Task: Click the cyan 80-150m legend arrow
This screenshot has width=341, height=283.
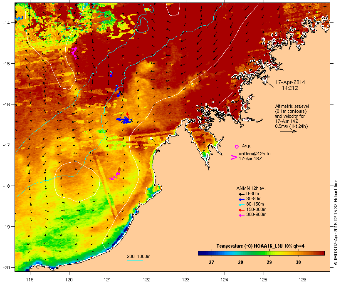Action: 242,205
